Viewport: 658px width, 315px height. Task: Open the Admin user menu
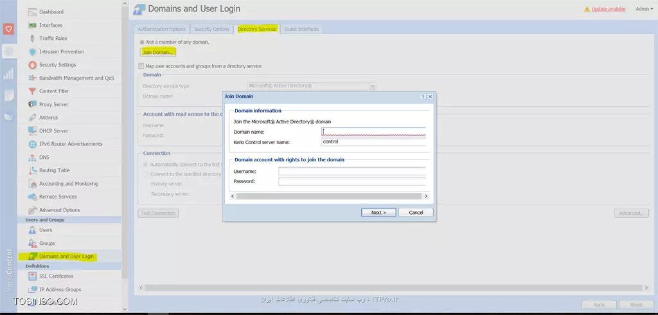pos(644,9)
